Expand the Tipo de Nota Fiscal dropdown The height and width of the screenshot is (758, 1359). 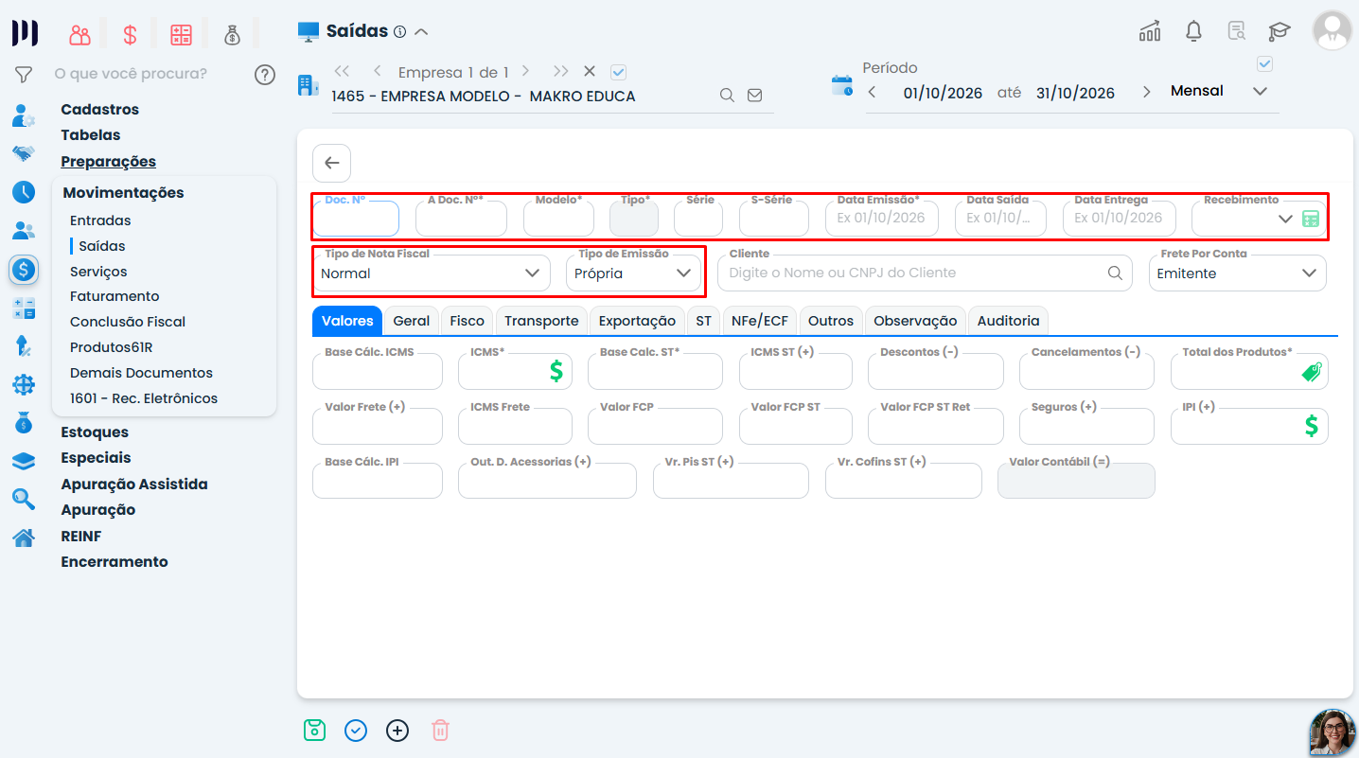click(432, 273)
